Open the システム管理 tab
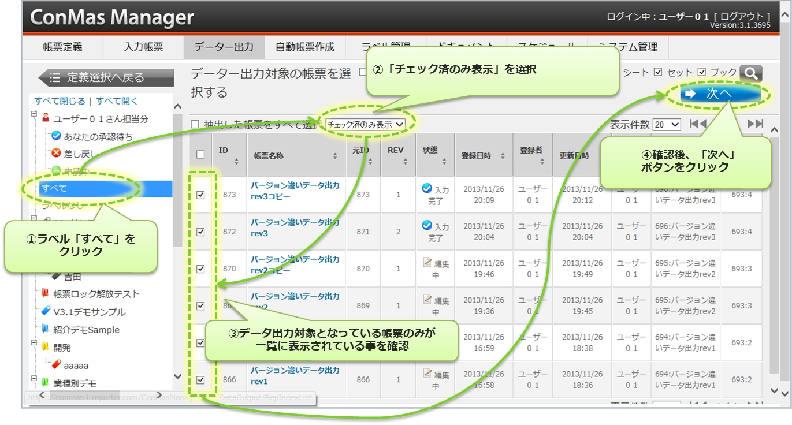Viewport: 792px width, 425px height. [628, 47]
